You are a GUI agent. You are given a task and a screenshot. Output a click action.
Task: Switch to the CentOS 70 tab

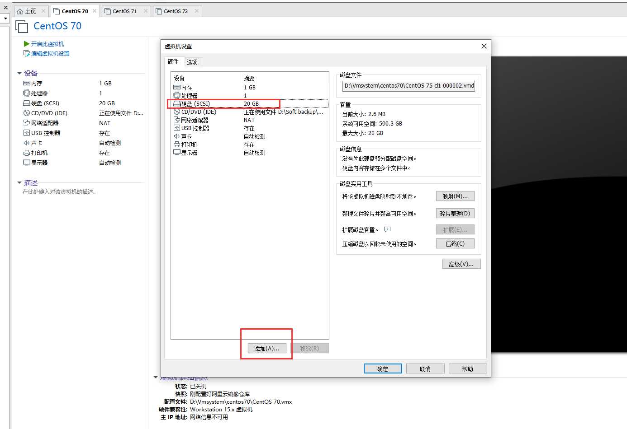(75, 11)
